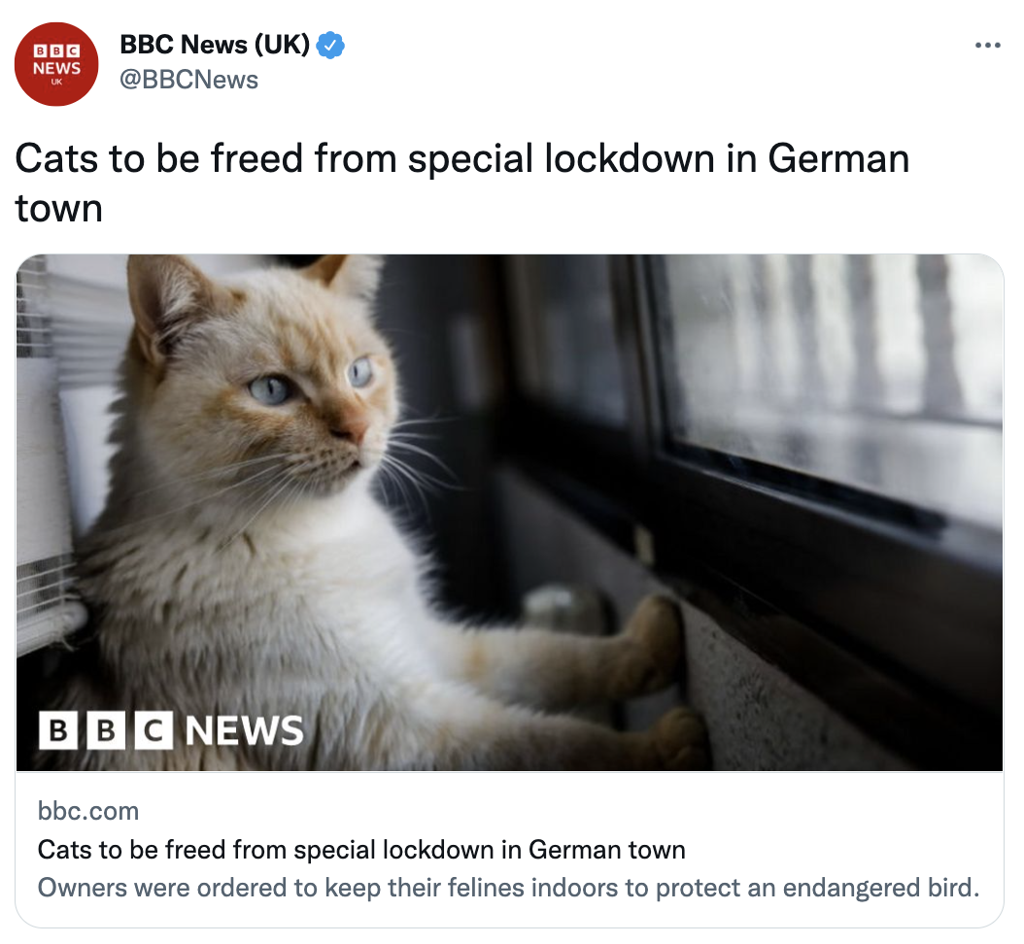Open the three-dot more options menu
Screen dimensions: 1024x944
(987, 45)
